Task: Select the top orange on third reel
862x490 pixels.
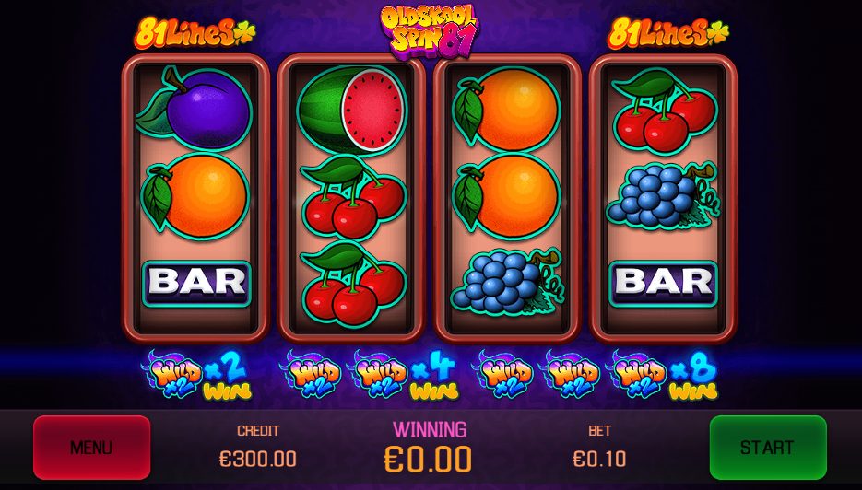Action: (x=506, y=110)
